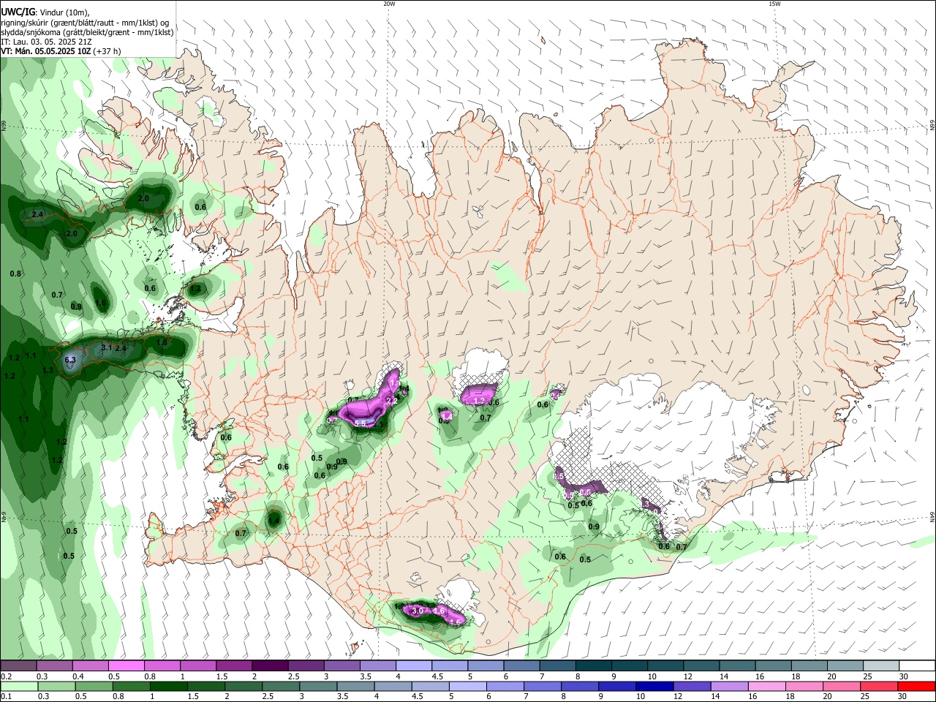The width and height of the screenshot is (936, 702).
Task: Click the 3.0 precipitation value near the south coast
Action: click(x=418, y=611)
